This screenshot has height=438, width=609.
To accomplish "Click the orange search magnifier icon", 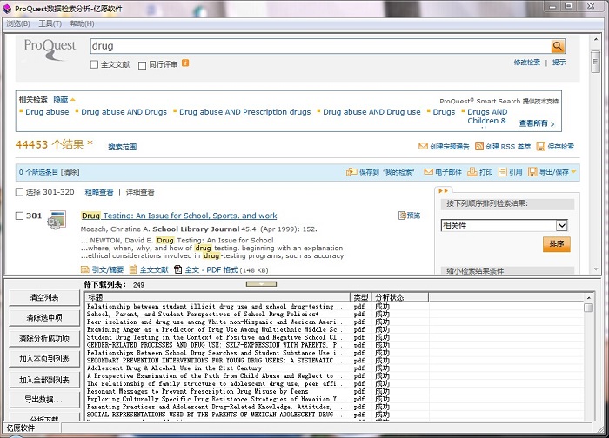I will click(558, 46).
